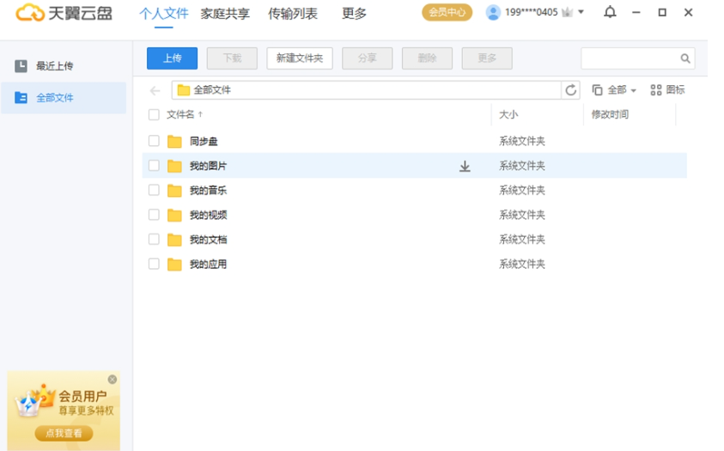
Task: Check the 我的视频 row checkbox
Action: click(154, 214)
